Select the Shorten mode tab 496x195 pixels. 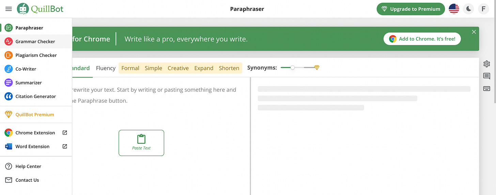229,68
